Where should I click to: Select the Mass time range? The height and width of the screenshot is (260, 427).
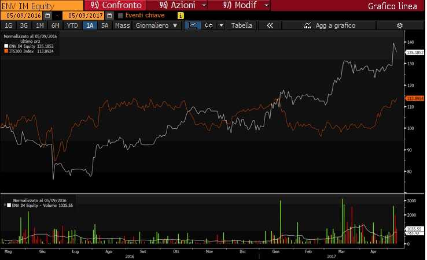(122, 25)
